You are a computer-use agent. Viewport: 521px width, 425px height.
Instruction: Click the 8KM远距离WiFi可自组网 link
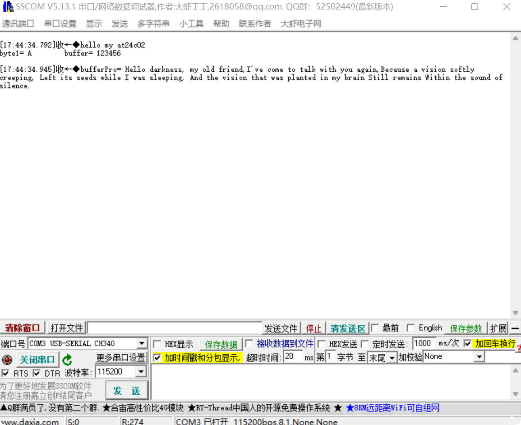coord(393,408)
